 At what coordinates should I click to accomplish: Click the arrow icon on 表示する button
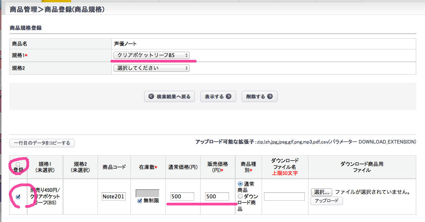click(x=229, y=97)
